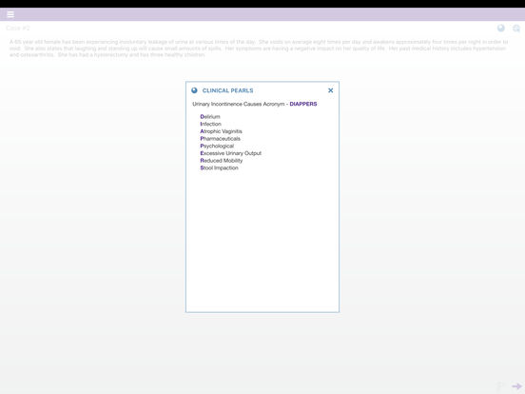
Task: Click the pearl icon beside Clinical Pearls title
Action: [x=194, y=90]
